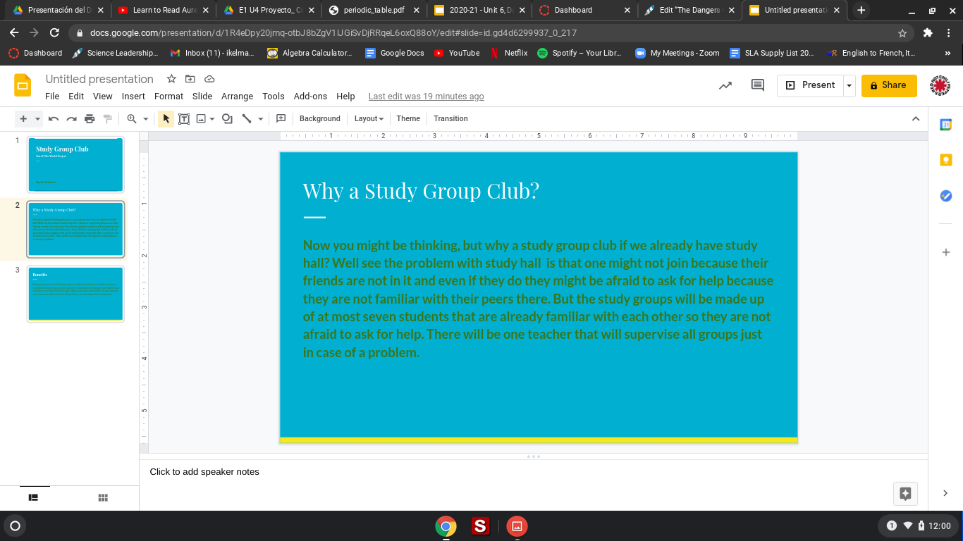963x541 pixels.
Task: Open the Layout dropdown
Action: click(x=369, y=119)
